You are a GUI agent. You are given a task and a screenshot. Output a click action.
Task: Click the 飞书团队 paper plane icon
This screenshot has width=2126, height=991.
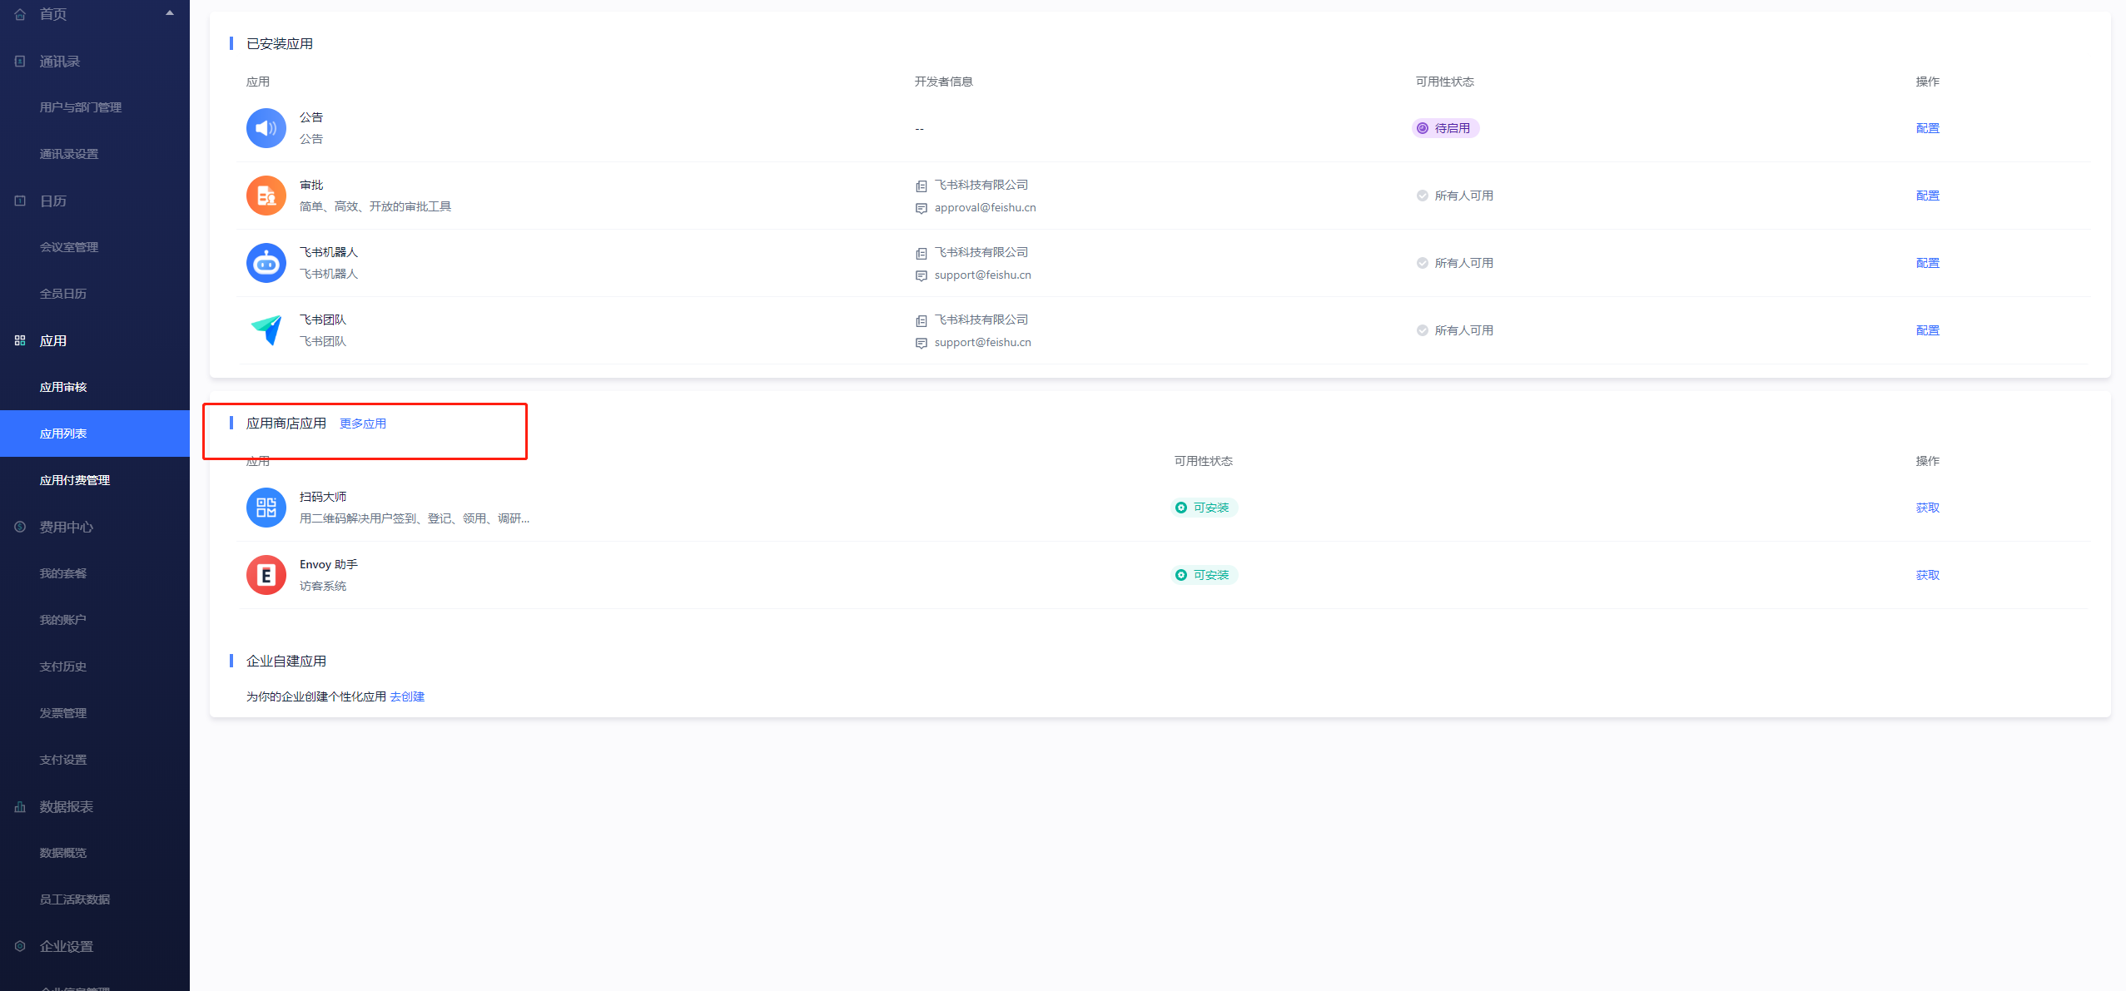[x=266, y=330]
